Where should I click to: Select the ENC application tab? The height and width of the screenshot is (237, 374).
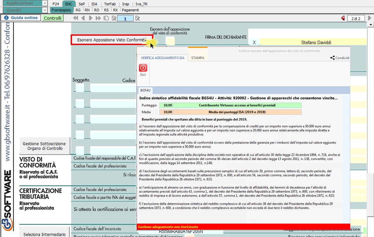(x=69, y=4)
